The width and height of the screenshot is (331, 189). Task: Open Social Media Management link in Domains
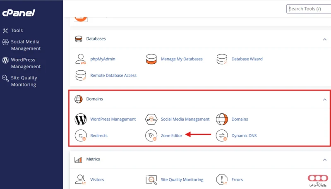[185, 119]
